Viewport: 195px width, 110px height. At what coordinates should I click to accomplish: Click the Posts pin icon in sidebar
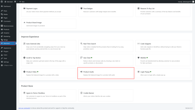[x=2, y=11]
